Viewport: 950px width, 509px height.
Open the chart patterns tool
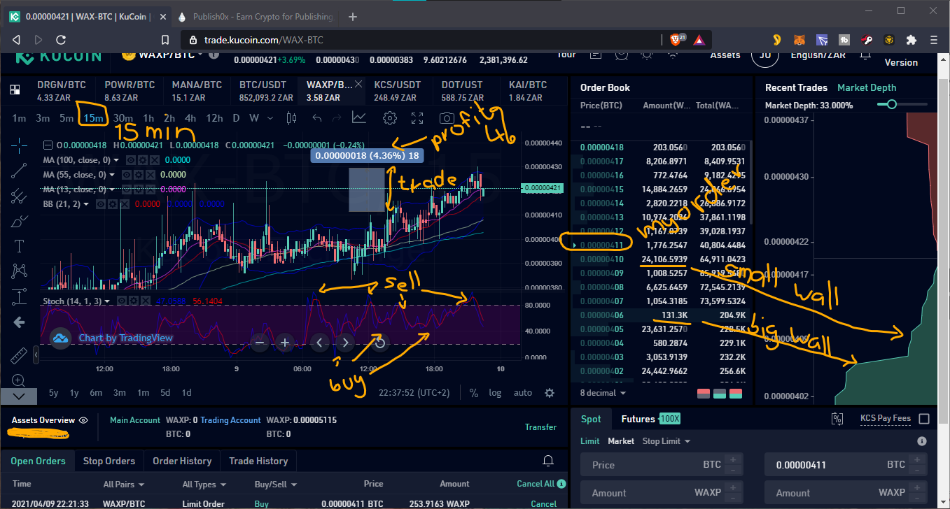[x=19, y=271]
